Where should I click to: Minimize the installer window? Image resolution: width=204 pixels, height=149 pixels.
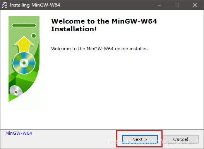pyautogui.click(x=159, y=5)
